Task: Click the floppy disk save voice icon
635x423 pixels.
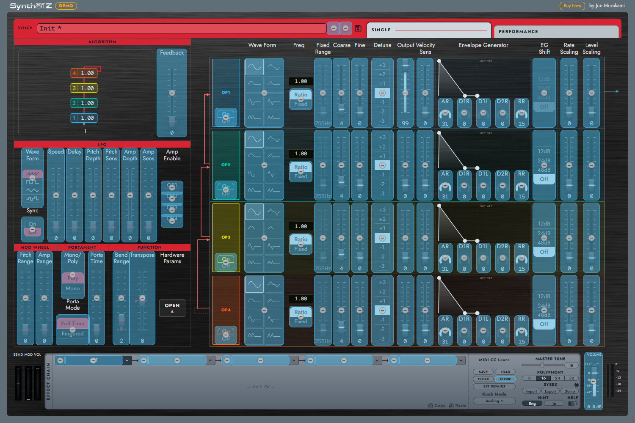Action: [x=358, y=28]
